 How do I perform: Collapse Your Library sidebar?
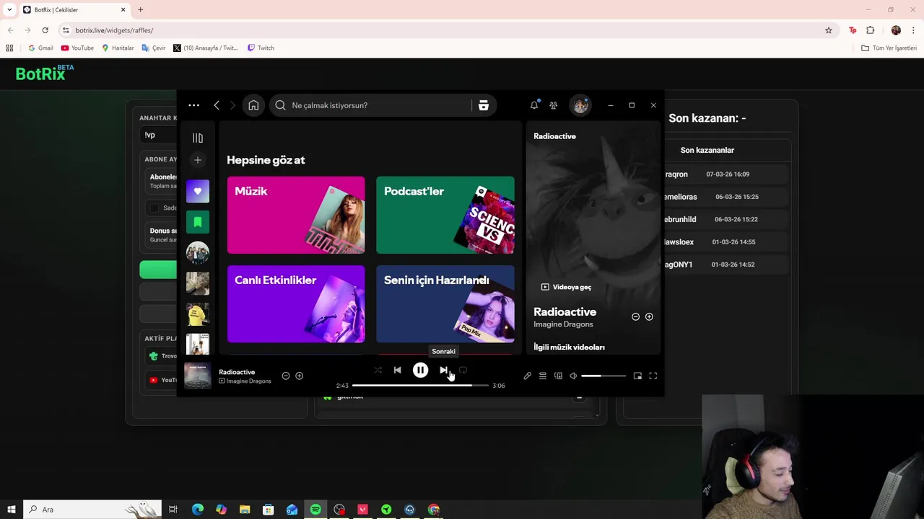(198, 138)
